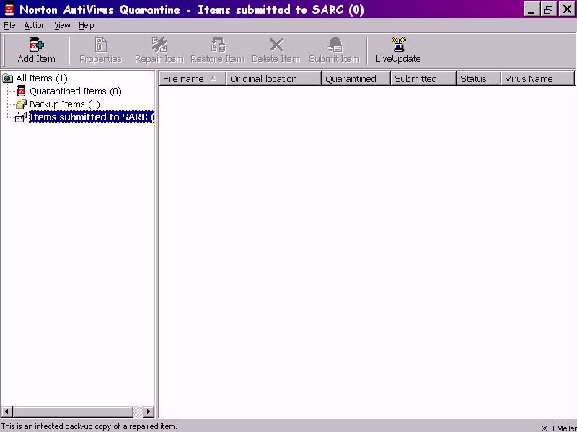Sort by the Quarantined column header

[356, 78]
